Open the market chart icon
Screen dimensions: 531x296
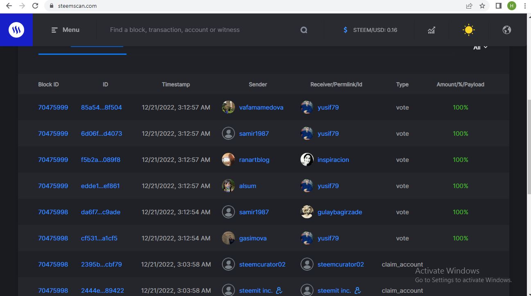pyautogui.click(x=432, y=30)
